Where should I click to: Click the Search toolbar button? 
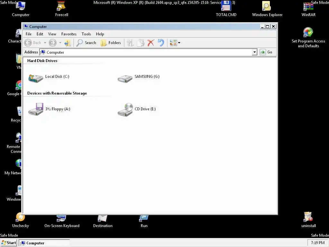(86, 43)
